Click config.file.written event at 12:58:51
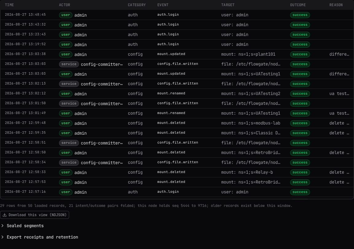The image size is (354, 249). (x=178, y=143)
